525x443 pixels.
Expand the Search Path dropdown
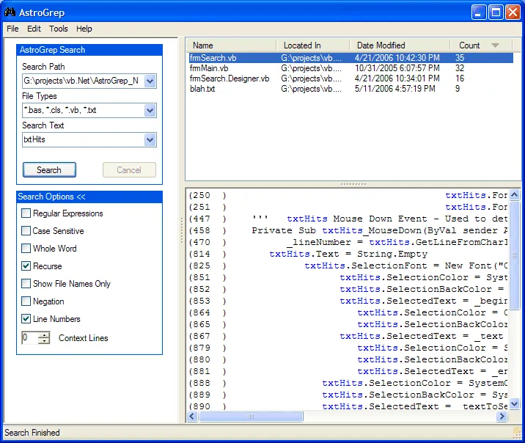pyautogui.click(x=150, y=81)
